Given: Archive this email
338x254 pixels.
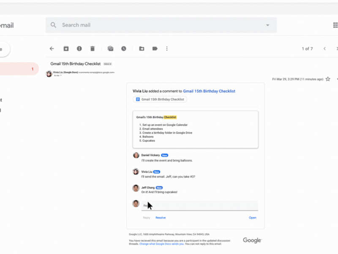Looking at the screenshot, I should (66, 49).
